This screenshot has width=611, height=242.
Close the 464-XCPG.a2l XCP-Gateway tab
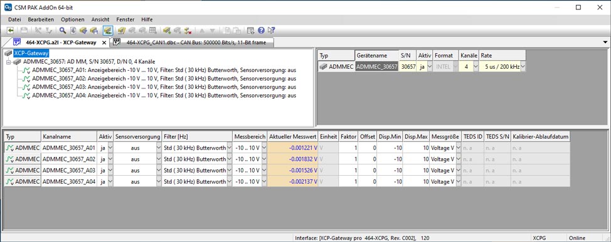pos(104,43)
